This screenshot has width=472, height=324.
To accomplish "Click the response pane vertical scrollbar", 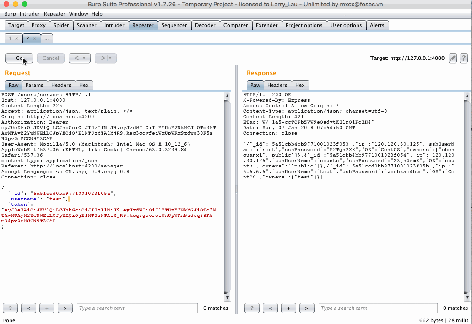I will 467,197.
